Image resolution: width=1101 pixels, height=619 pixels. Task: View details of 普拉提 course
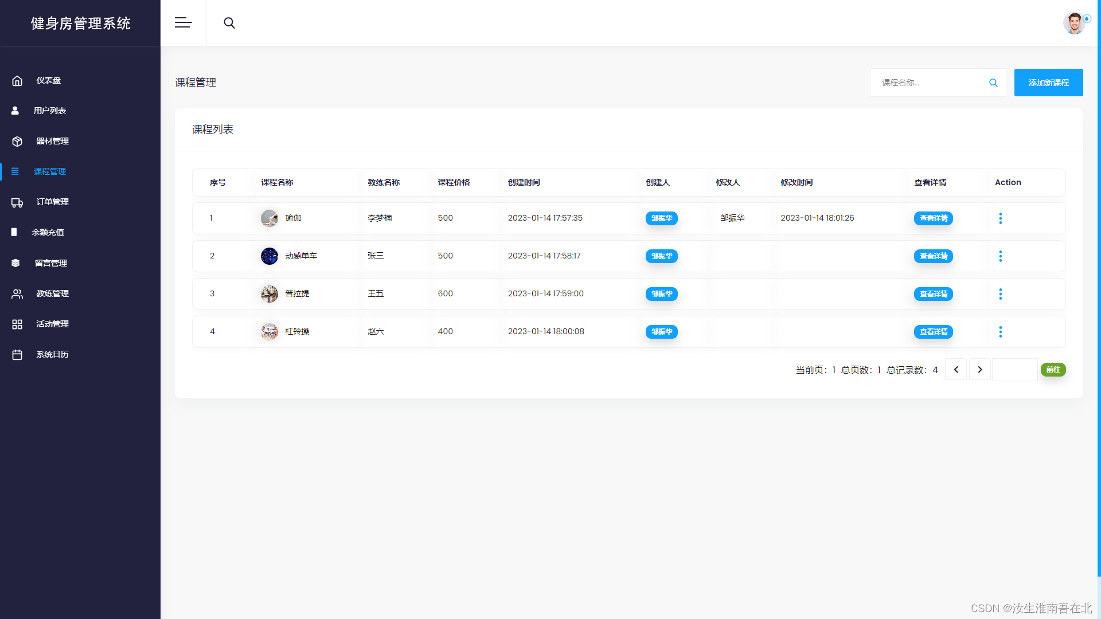933,294
